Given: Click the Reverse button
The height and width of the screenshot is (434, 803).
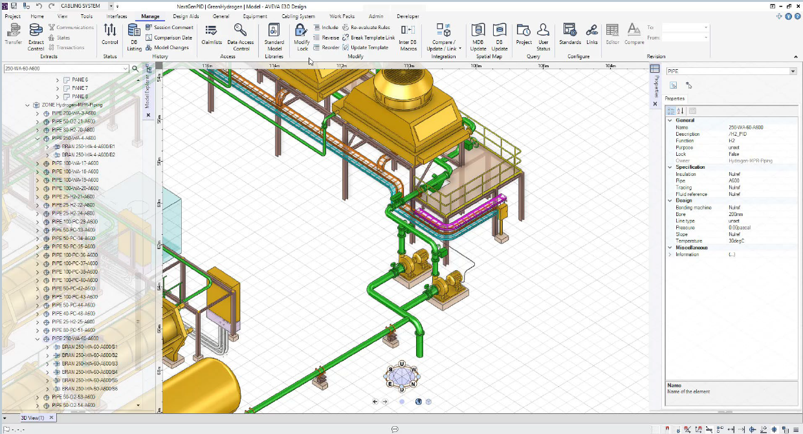Looking at the screenshot, I should click(x=327, y=38).
